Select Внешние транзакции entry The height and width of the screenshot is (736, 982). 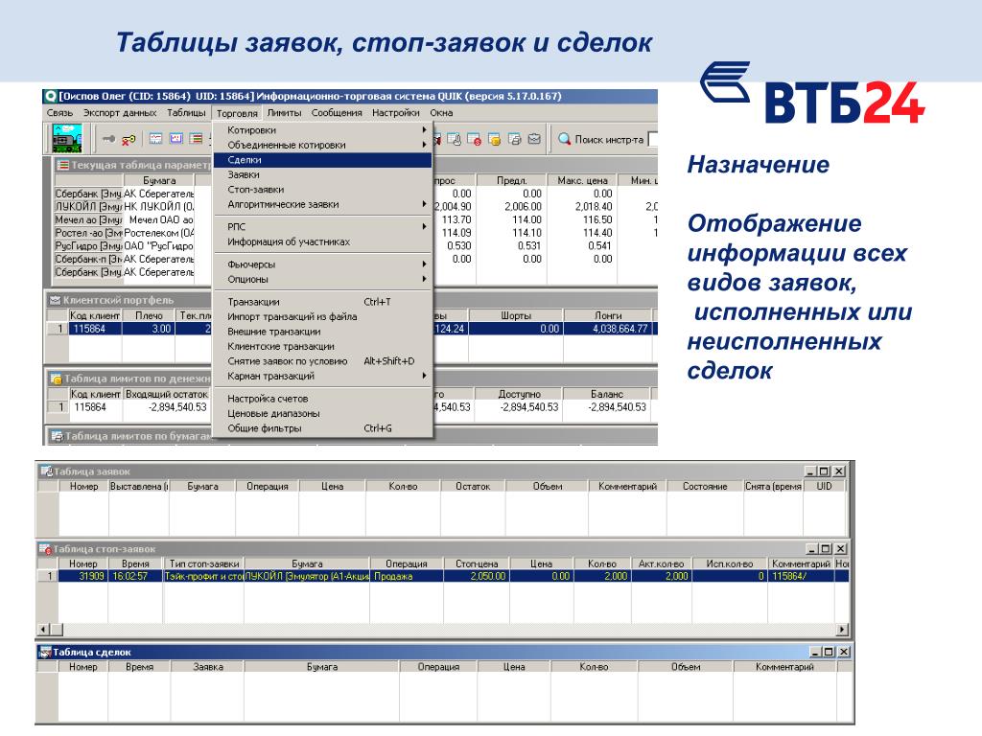tap(322, 333)
